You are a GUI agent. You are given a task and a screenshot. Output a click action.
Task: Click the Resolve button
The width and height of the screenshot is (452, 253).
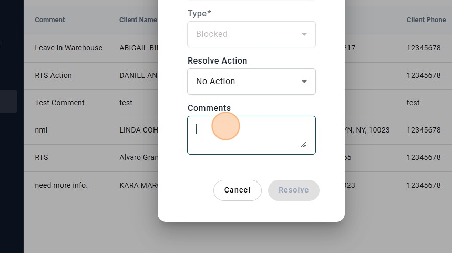click(x=293, y=190)
